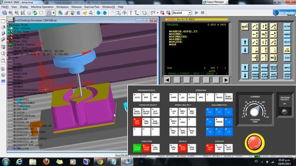The width and height of the screenshot is (296, 166).
Task: Expand the G code tree node
Action: point(8,58)
